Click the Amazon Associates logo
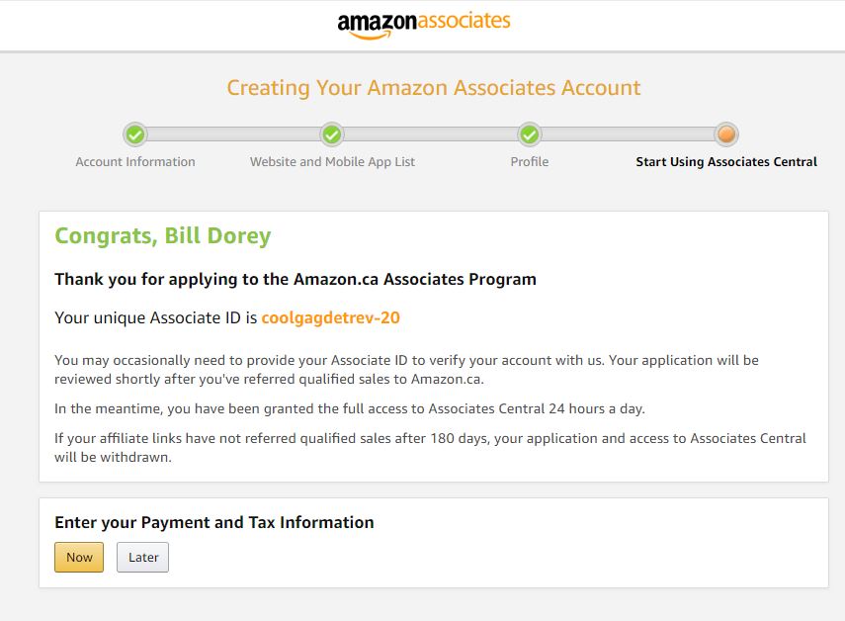This screenshot has height=621, width=845. [424, 25]
